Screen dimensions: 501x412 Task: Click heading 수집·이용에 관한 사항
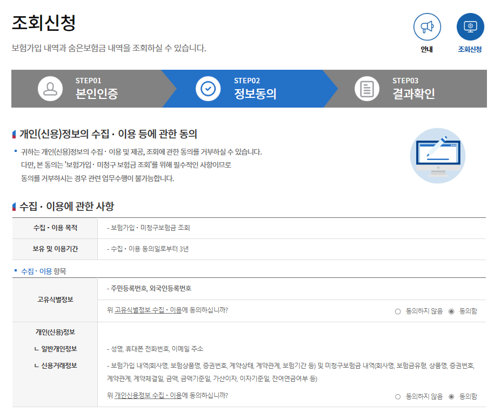point(67,206)
